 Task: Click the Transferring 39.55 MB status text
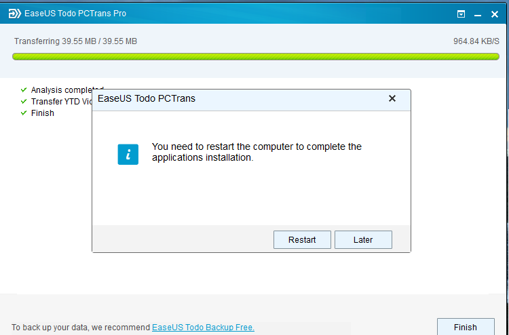[x=75, y=41]
